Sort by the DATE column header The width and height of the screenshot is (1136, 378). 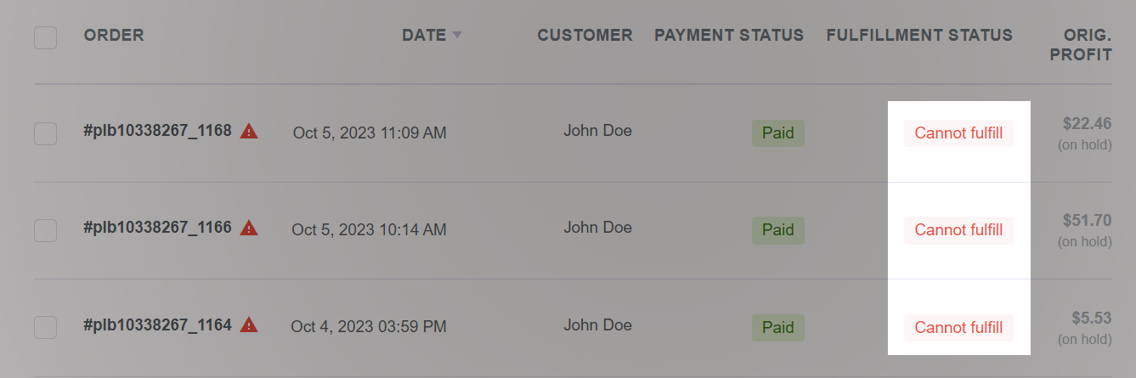pos(424,36)
